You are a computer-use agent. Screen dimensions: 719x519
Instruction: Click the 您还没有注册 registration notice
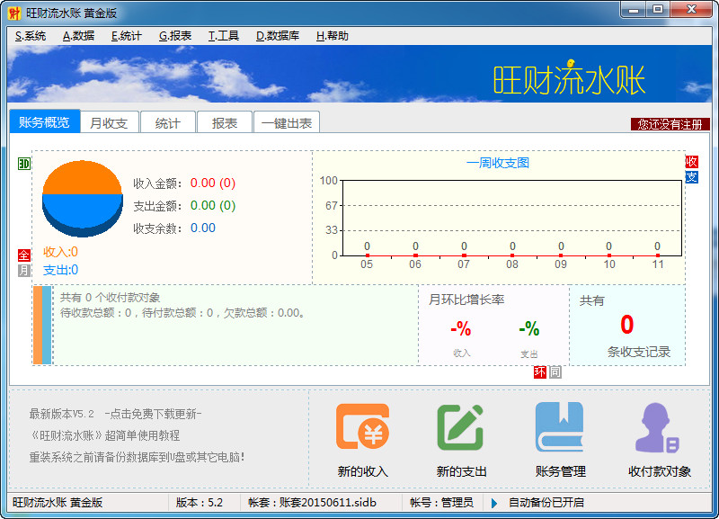pos(670,124)
